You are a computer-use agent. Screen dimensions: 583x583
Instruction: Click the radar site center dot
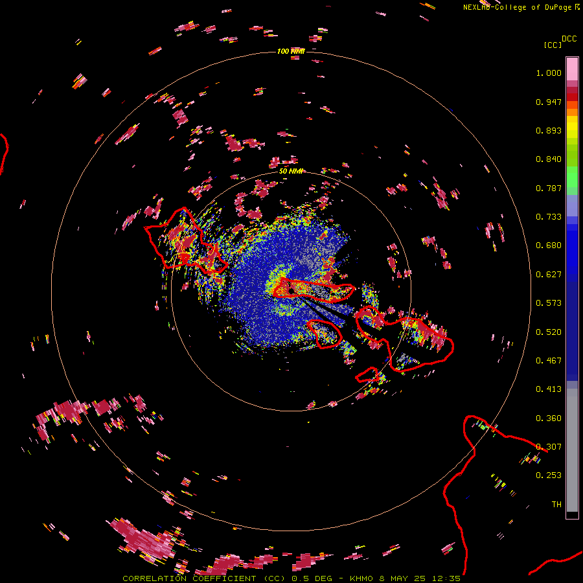click(x=291, y=290)
